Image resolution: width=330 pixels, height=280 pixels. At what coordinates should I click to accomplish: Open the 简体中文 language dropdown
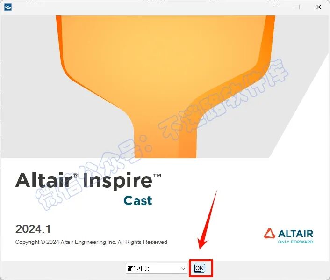[x=157, y=268]
